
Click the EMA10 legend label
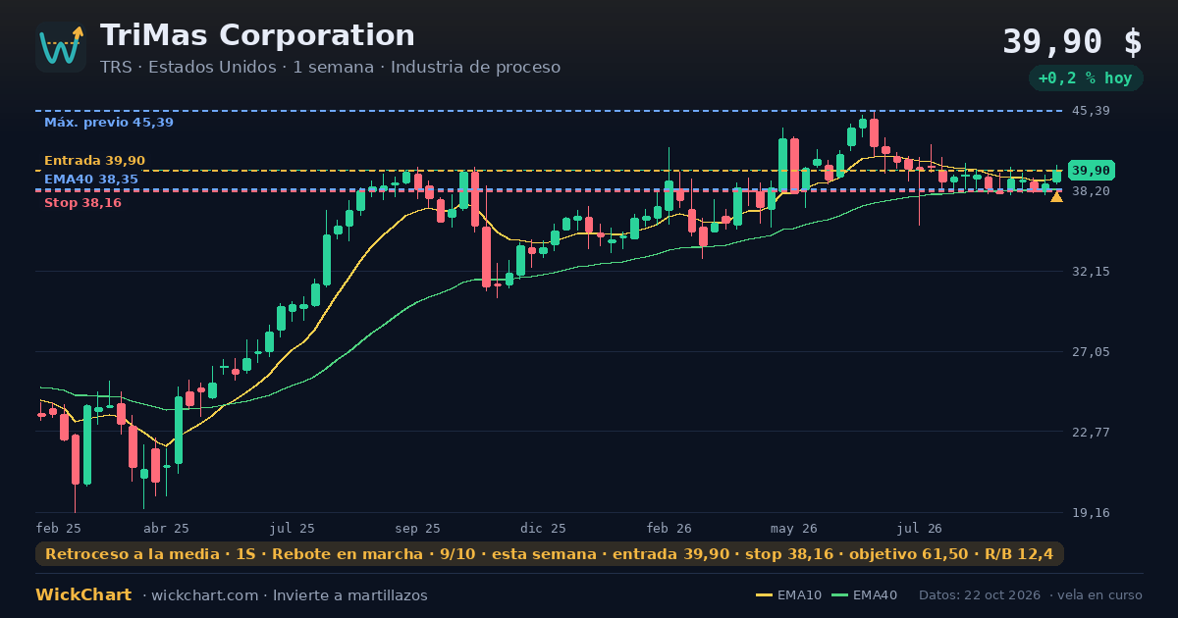[800, 595]
